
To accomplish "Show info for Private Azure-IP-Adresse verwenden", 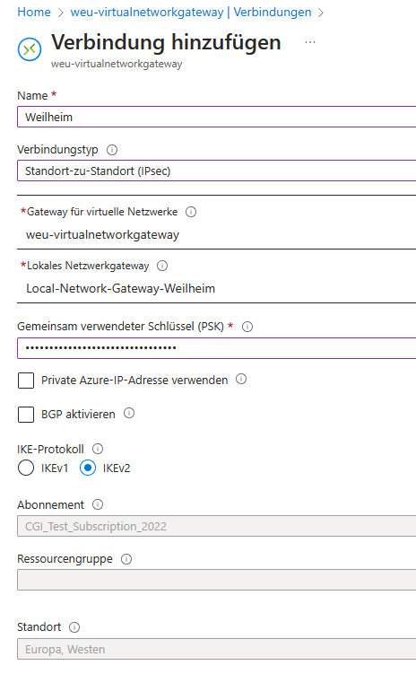I will click(241, 379).
